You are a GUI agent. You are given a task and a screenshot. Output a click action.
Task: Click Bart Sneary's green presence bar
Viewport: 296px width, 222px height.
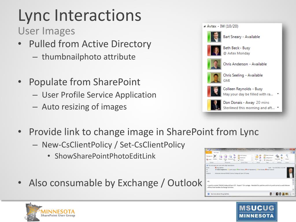209,37
